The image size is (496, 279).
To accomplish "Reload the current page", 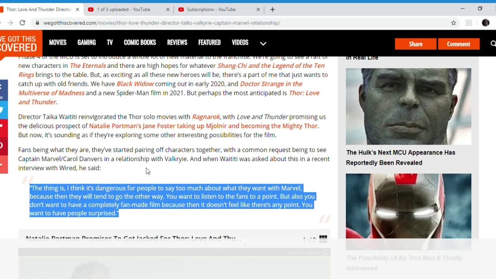I will tap(22, 23).
